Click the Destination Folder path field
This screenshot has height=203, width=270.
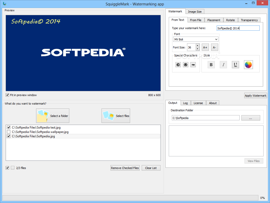click(x=206, y=118)
